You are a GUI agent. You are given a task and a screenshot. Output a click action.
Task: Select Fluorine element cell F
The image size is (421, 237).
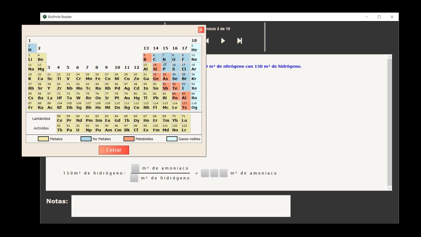point(186,58)
